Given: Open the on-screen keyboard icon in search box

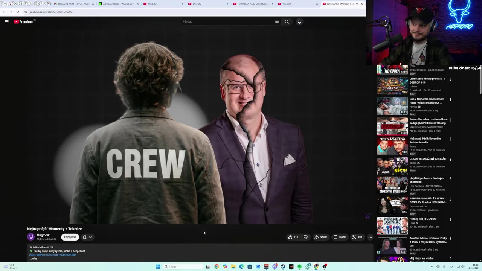Looking at the screenshot, I should tap(277, 22).
